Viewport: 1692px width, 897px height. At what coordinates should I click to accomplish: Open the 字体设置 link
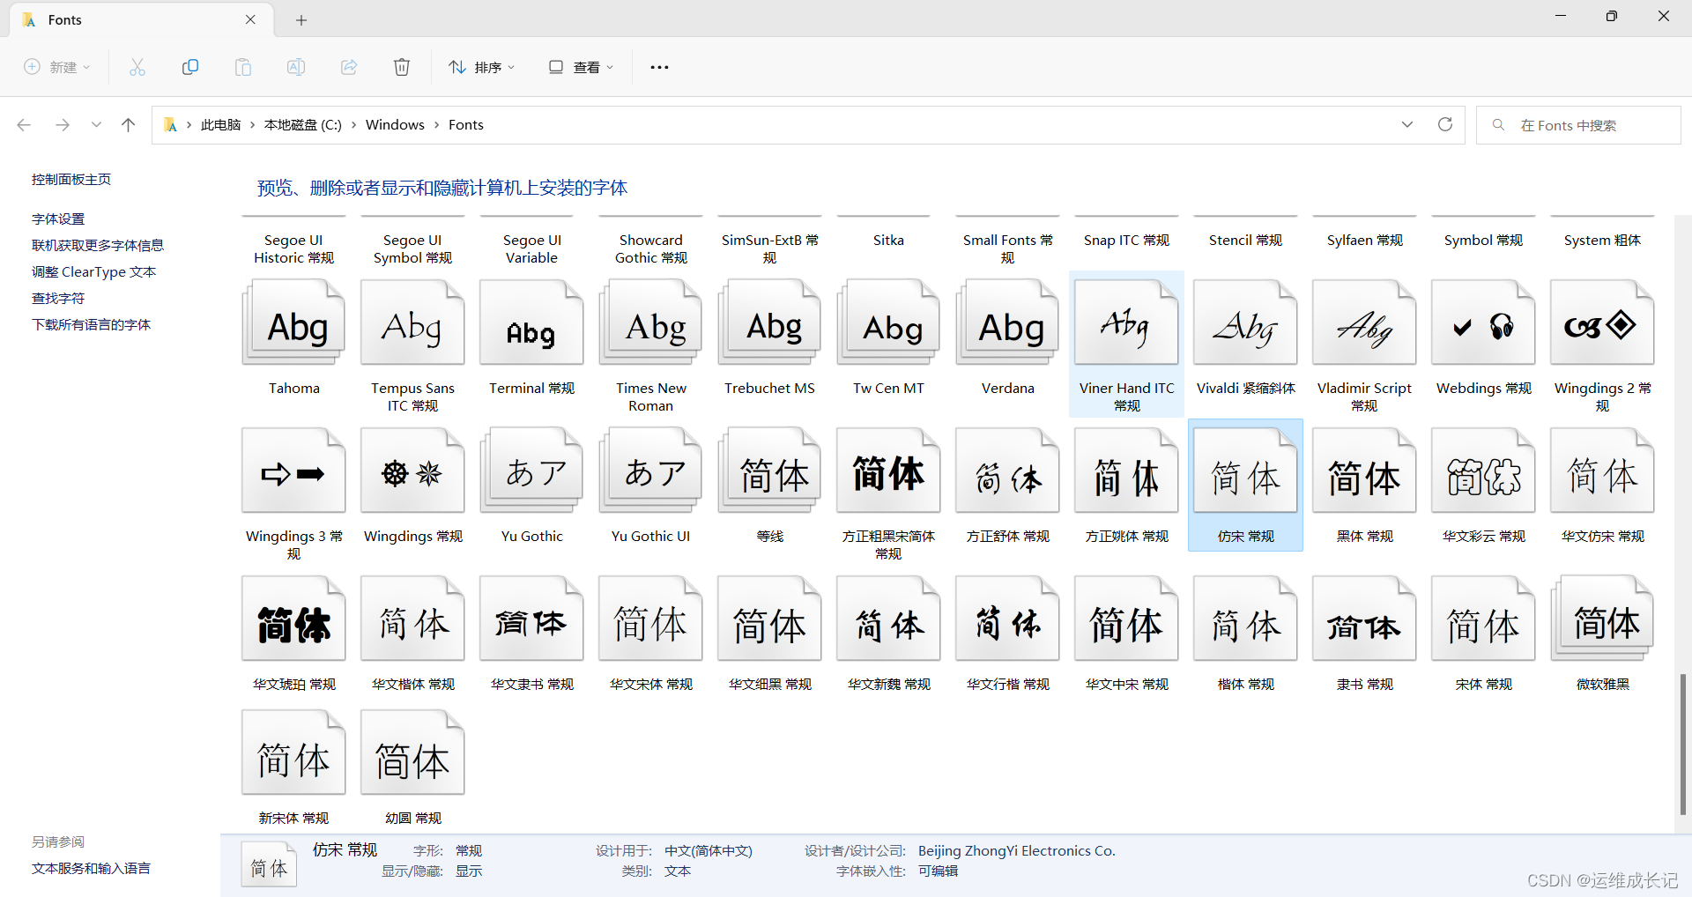click(58, 219)
